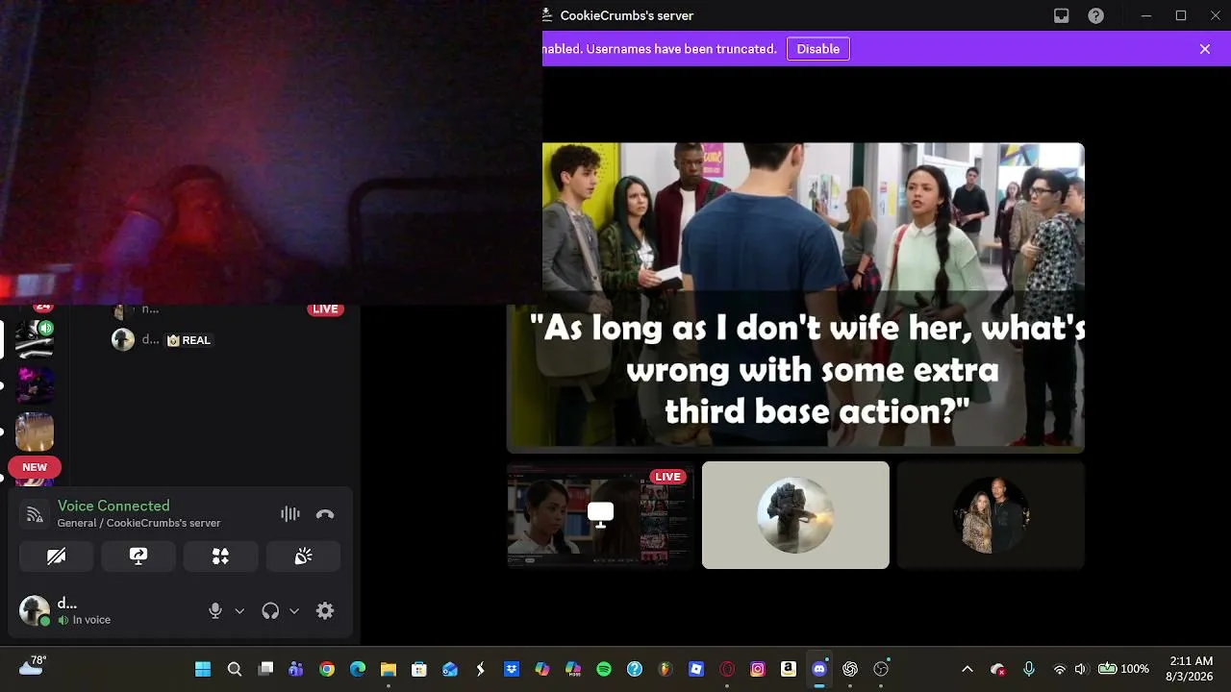The width and height of the screenshot is (1231, 692).
Task: Open the soundboard button
Action: click(x=303, y=556)
